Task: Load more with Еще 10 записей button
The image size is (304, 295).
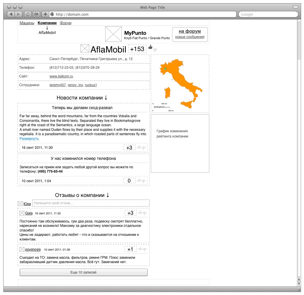Action: 83,272
